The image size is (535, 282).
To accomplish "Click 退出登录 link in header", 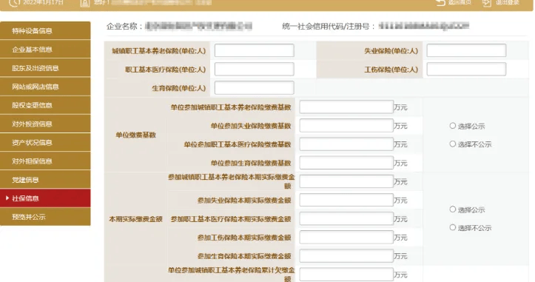I will 508,2.
